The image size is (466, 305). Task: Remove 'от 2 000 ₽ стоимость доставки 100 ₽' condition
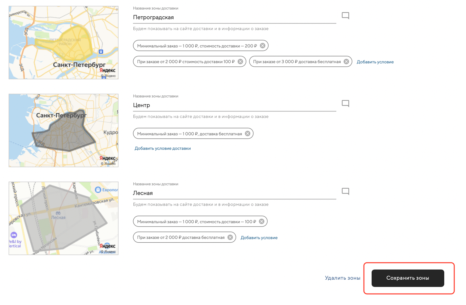click(240, 62)
